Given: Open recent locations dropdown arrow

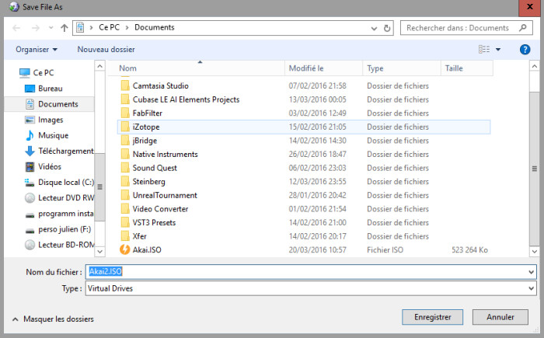Looking at the screenshot, I should pos(51,28).
